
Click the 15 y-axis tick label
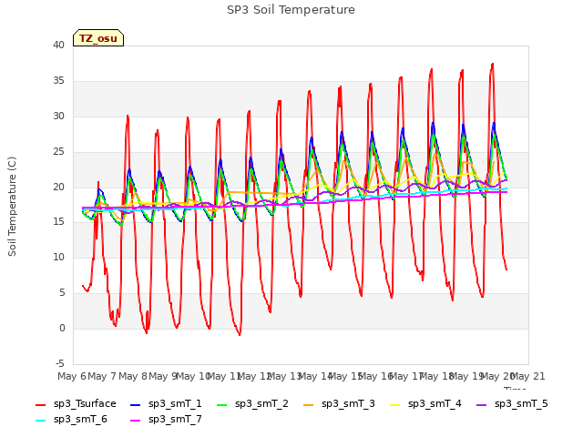pyautogui.click(x=58, y=222)
